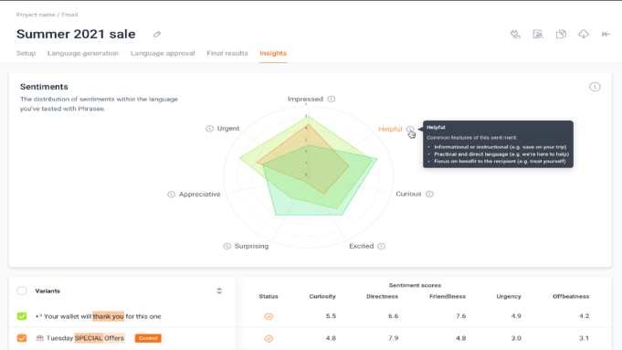Screen dimensions: 622x350
Task: Click the Impressed sentiment label
Action: [x=305, y=99]
